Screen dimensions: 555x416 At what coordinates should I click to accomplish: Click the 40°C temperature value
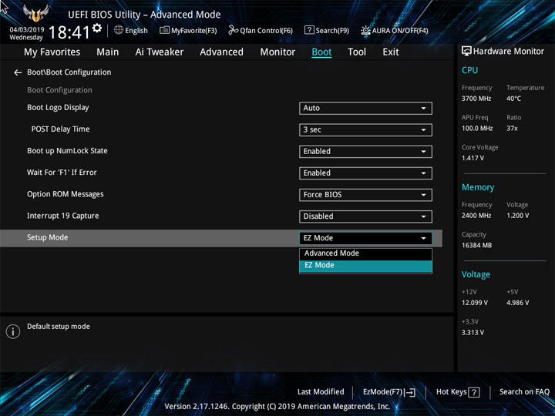pos(513,99)
